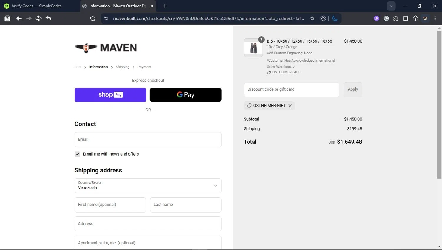Remove the OSTHEIMER-GIFT discount code

pos(290,106)
